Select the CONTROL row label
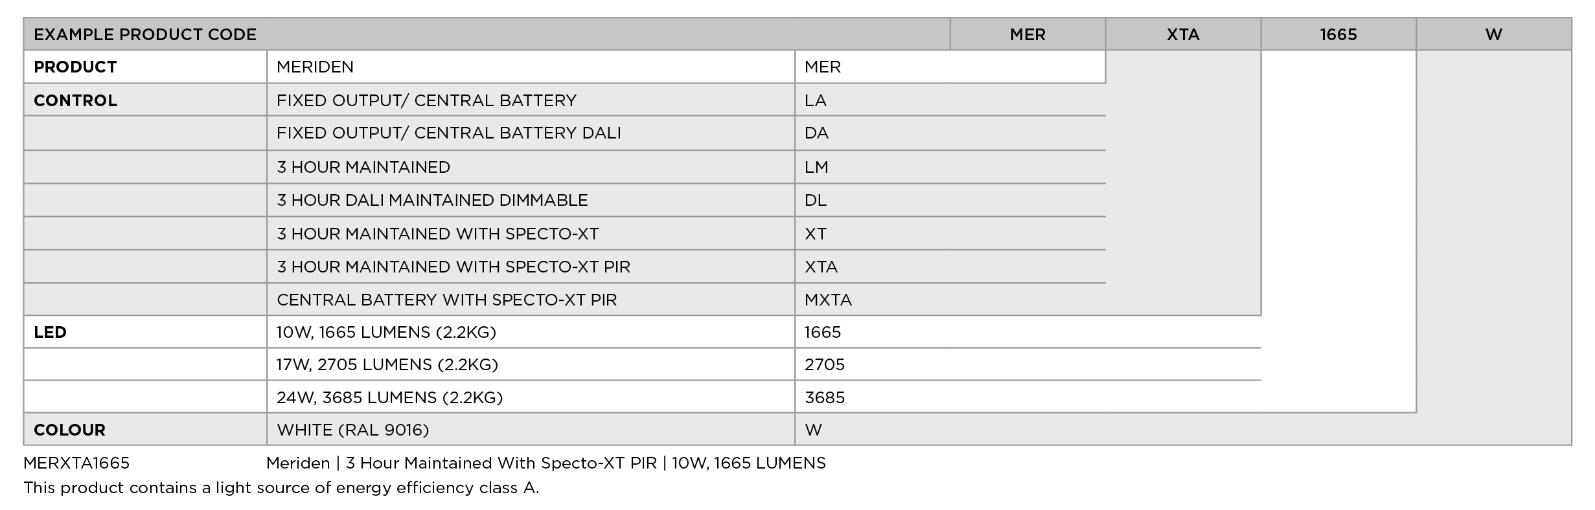Image resolution: width=1595 pixels, height=510 pixels. click(x=76, y=101)
